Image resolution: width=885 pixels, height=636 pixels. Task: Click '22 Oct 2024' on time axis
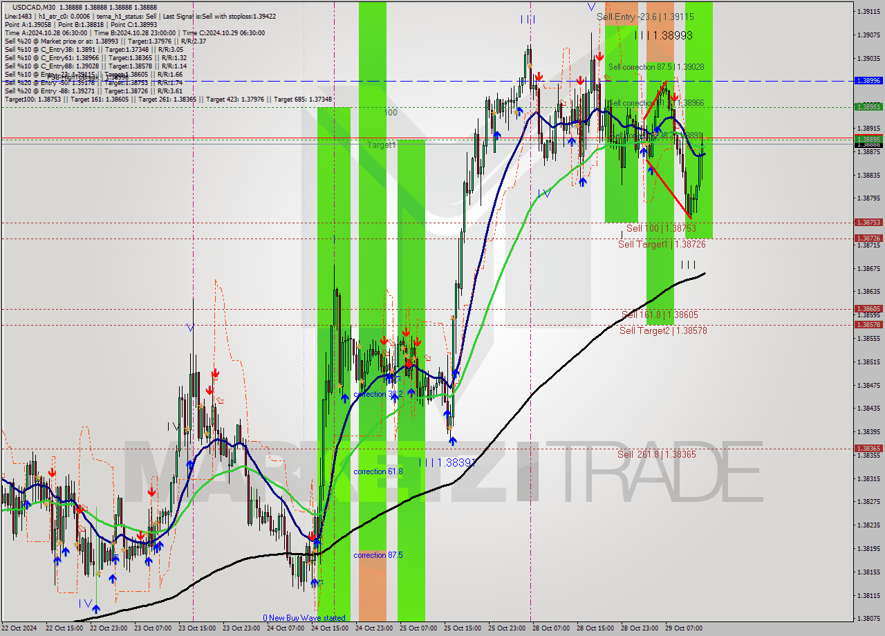(20, 628)
